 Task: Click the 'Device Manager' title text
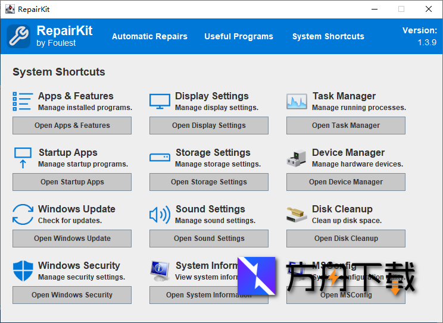tap(348, 152)
